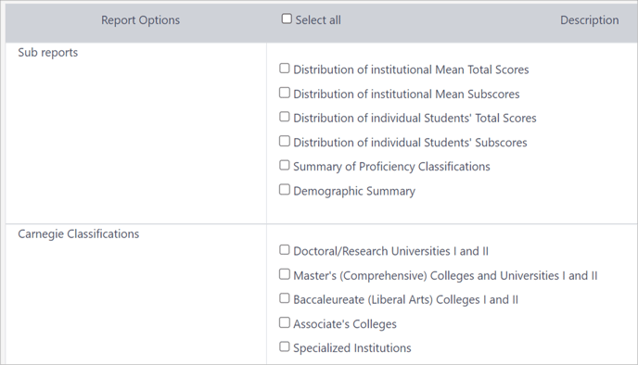Check Distribution of individual Students' Subscores

pyautogui.click(x=285, y=141)
